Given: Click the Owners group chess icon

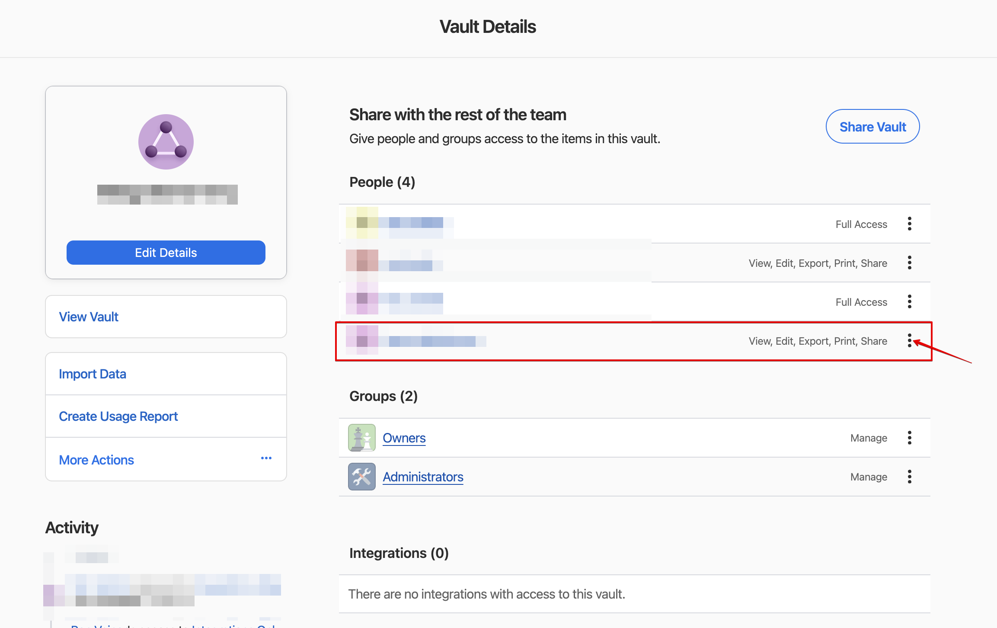Looking at the screenshot, I should [361, 438].
